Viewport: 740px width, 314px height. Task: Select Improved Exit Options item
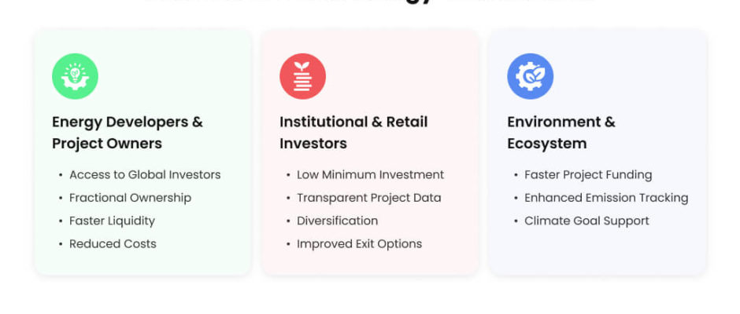click(x=359, y=243)
